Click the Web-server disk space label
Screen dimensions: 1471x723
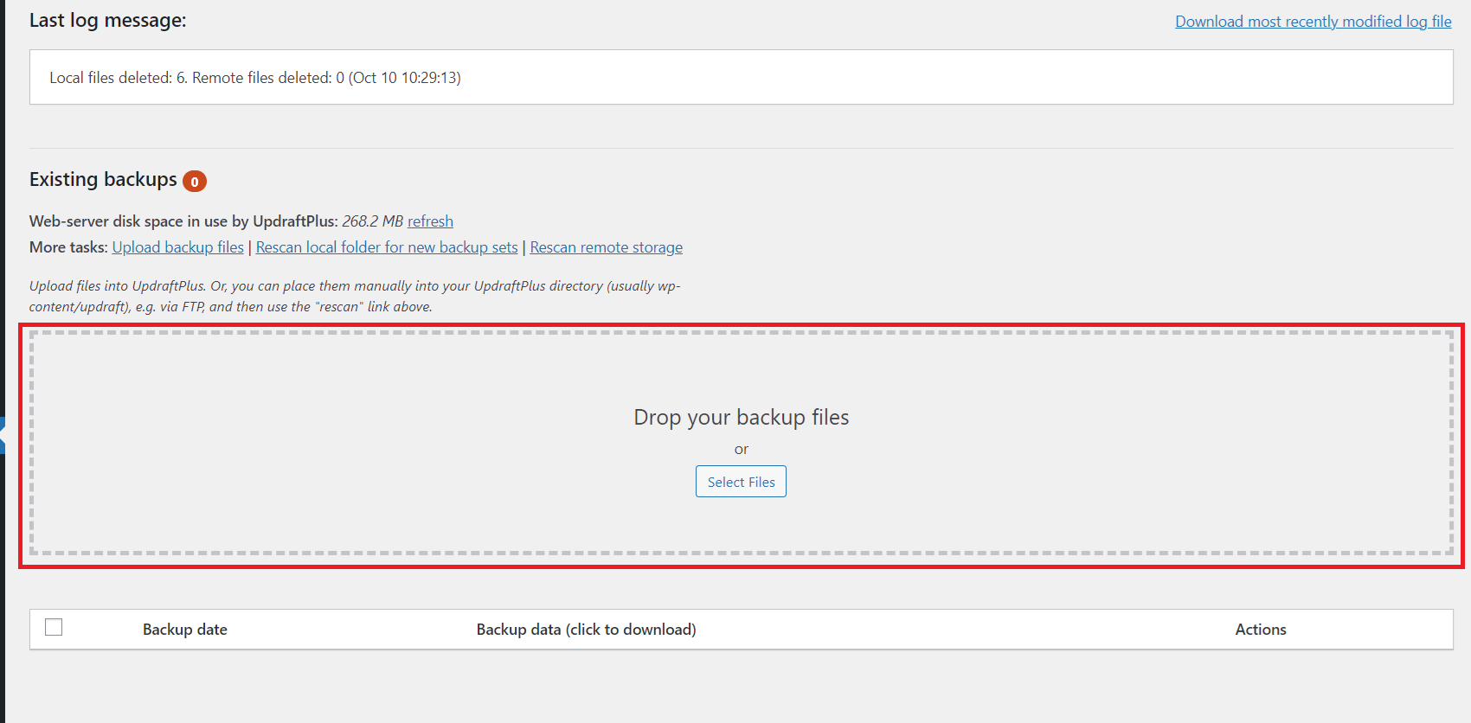(183, 221)
